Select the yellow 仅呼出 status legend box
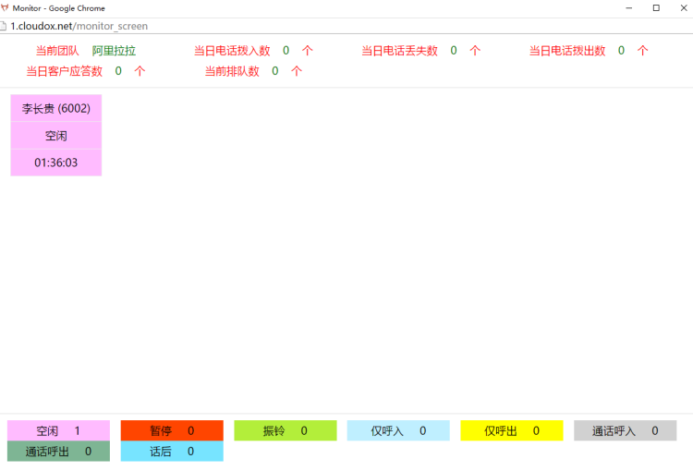 (512, 431)
